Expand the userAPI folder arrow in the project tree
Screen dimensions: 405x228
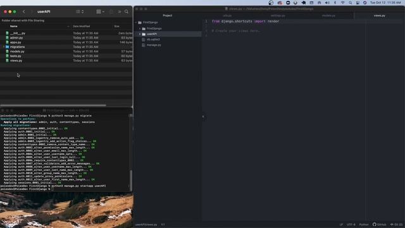pos(140,34)
